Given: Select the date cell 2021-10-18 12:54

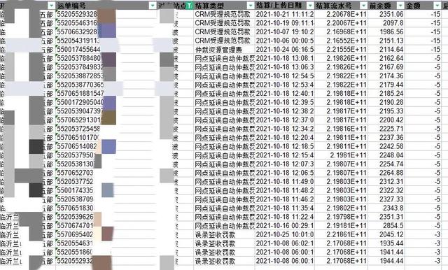Looking at the screenshot, I should 285,76.
